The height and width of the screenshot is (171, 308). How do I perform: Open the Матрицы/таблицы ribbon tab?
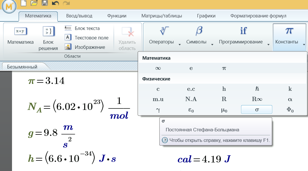[162, 16]
